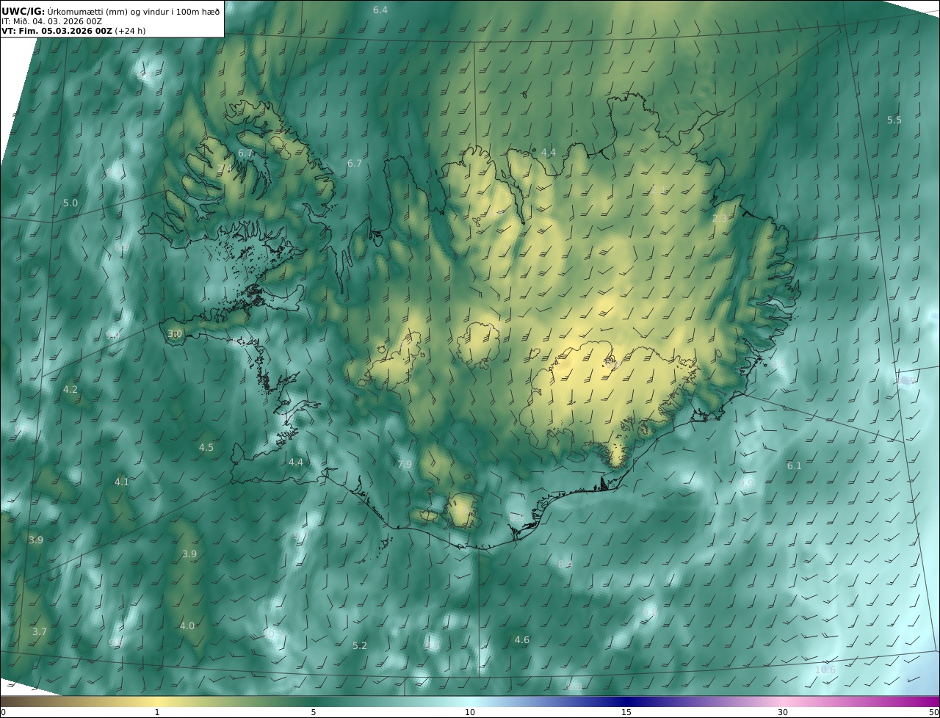Pick the green colorbar segment above 5
Image resolution: width=940 pixels, height=718 pixels.
314,701
